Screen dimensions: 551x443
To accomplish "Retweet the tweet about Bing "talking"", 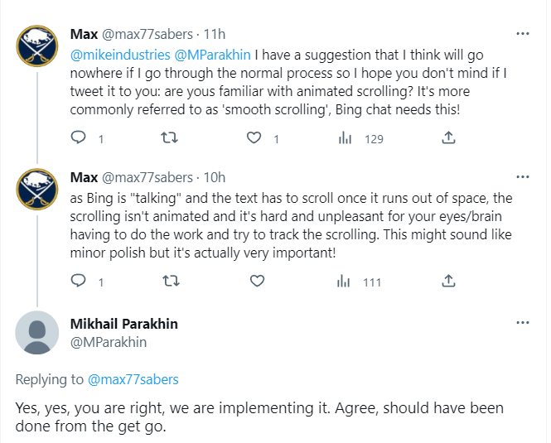I will tap(171, 281).
